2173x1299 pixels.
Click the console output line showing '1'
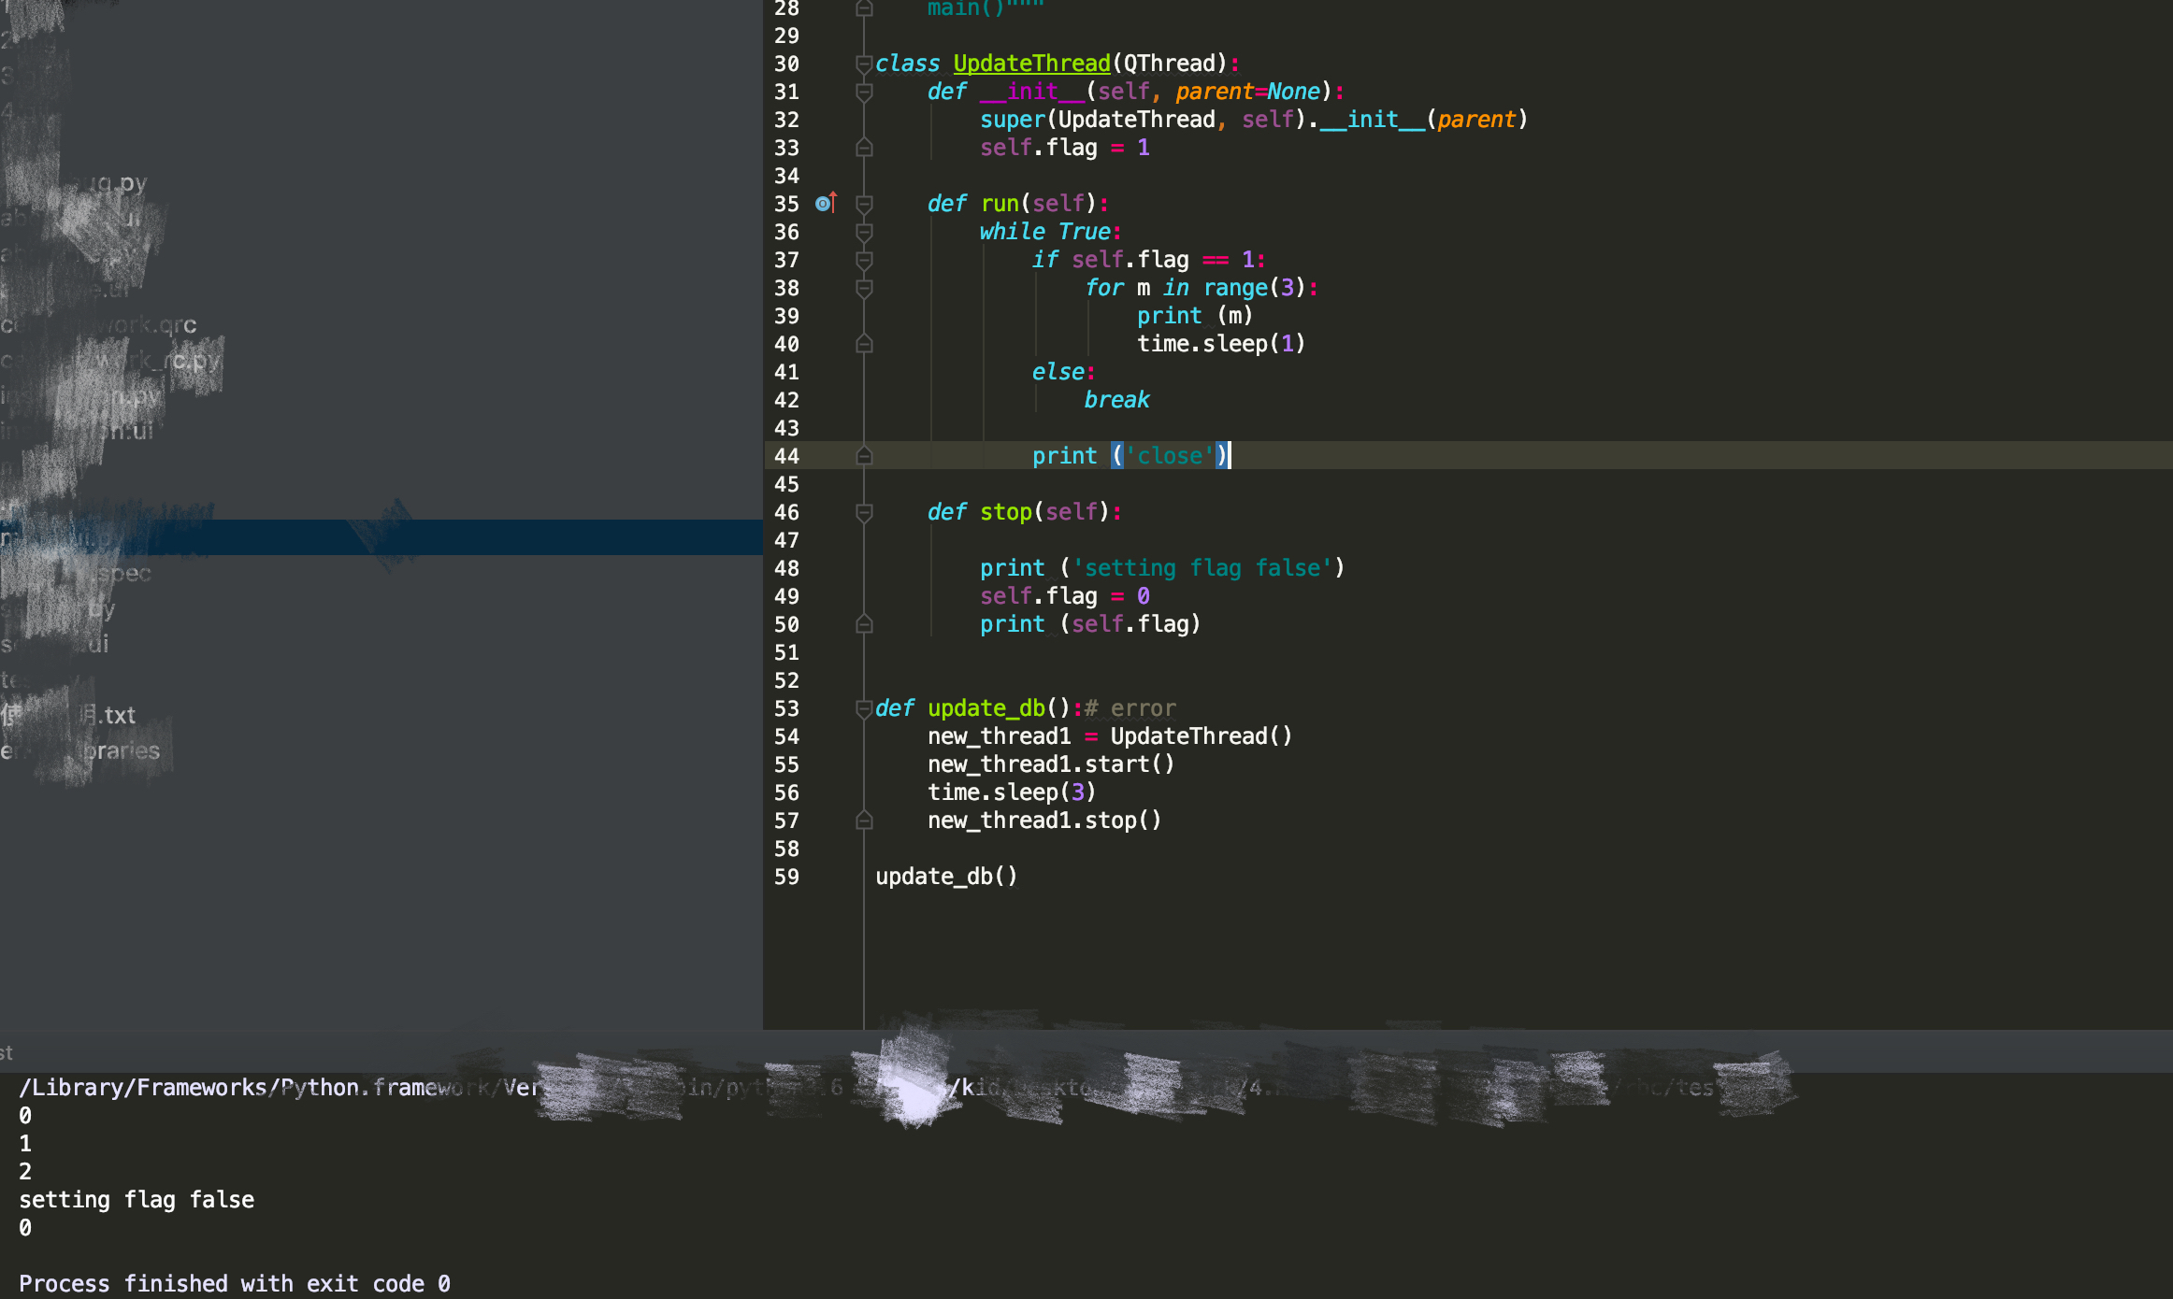point(25,1144)
